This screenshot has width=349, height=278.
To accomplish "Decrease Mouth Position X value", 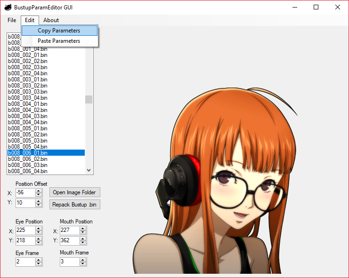I will pos(83,232).
